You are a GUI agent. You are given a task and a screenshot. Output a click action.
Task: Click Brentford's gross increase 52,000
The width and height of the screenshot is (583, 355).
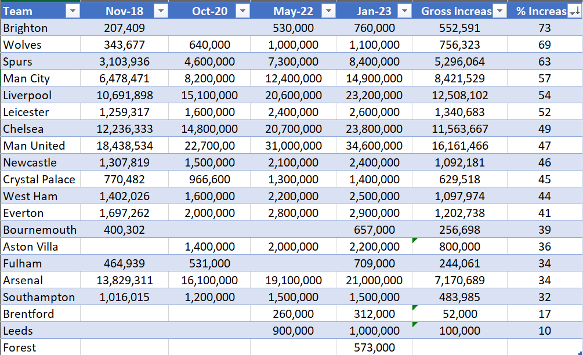click(459, 314)
